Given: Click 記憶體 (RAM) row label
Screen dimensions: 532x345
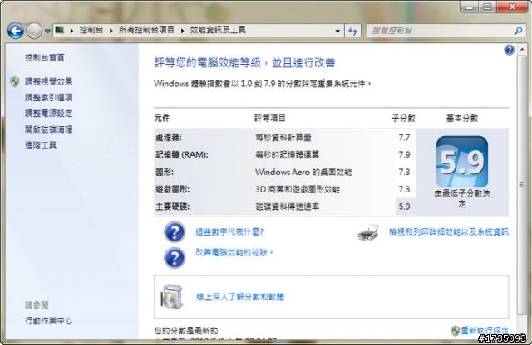Looking at the screenshot, I should 182,155.
